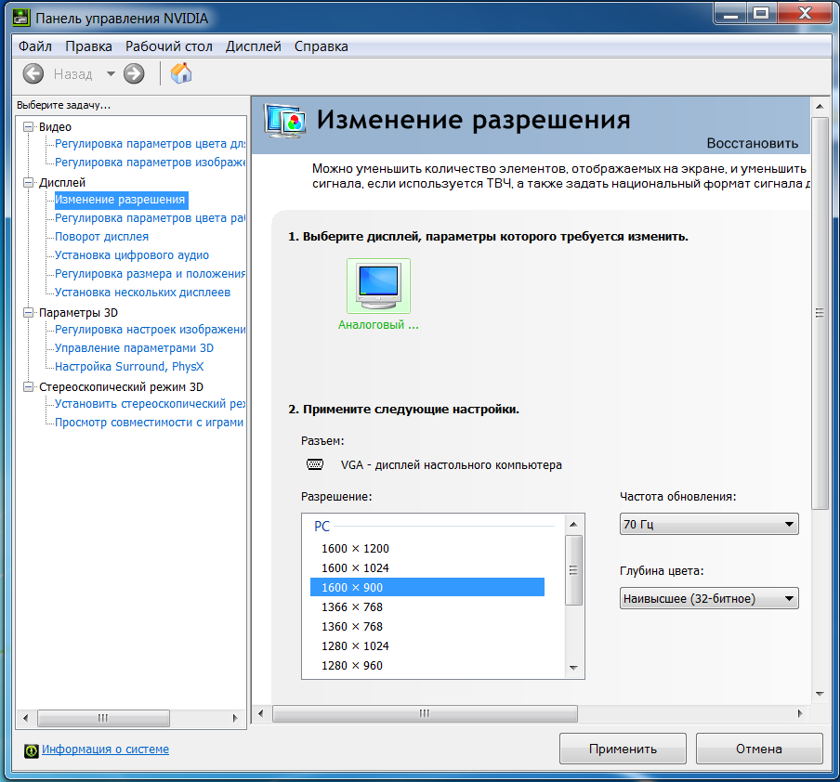
Task: Open the Back history dropdown arrow
Action: (x=111, y=74)
